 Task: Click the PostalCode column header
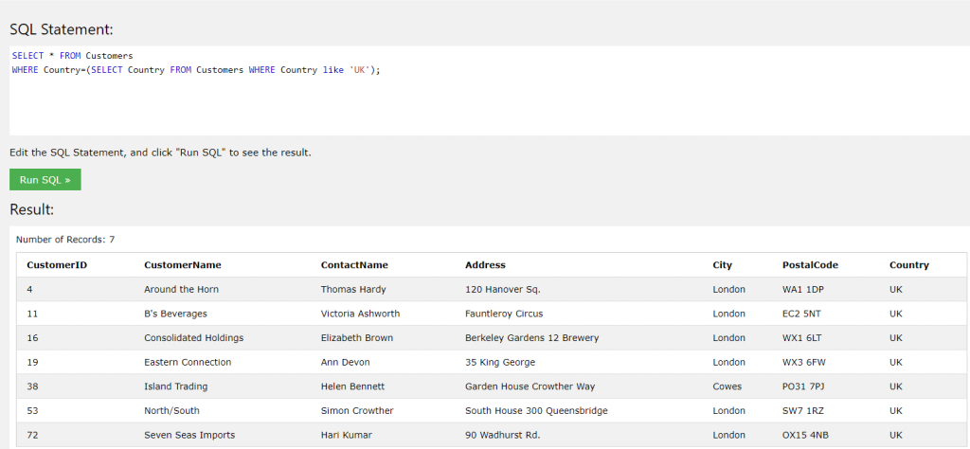[811, 264]
